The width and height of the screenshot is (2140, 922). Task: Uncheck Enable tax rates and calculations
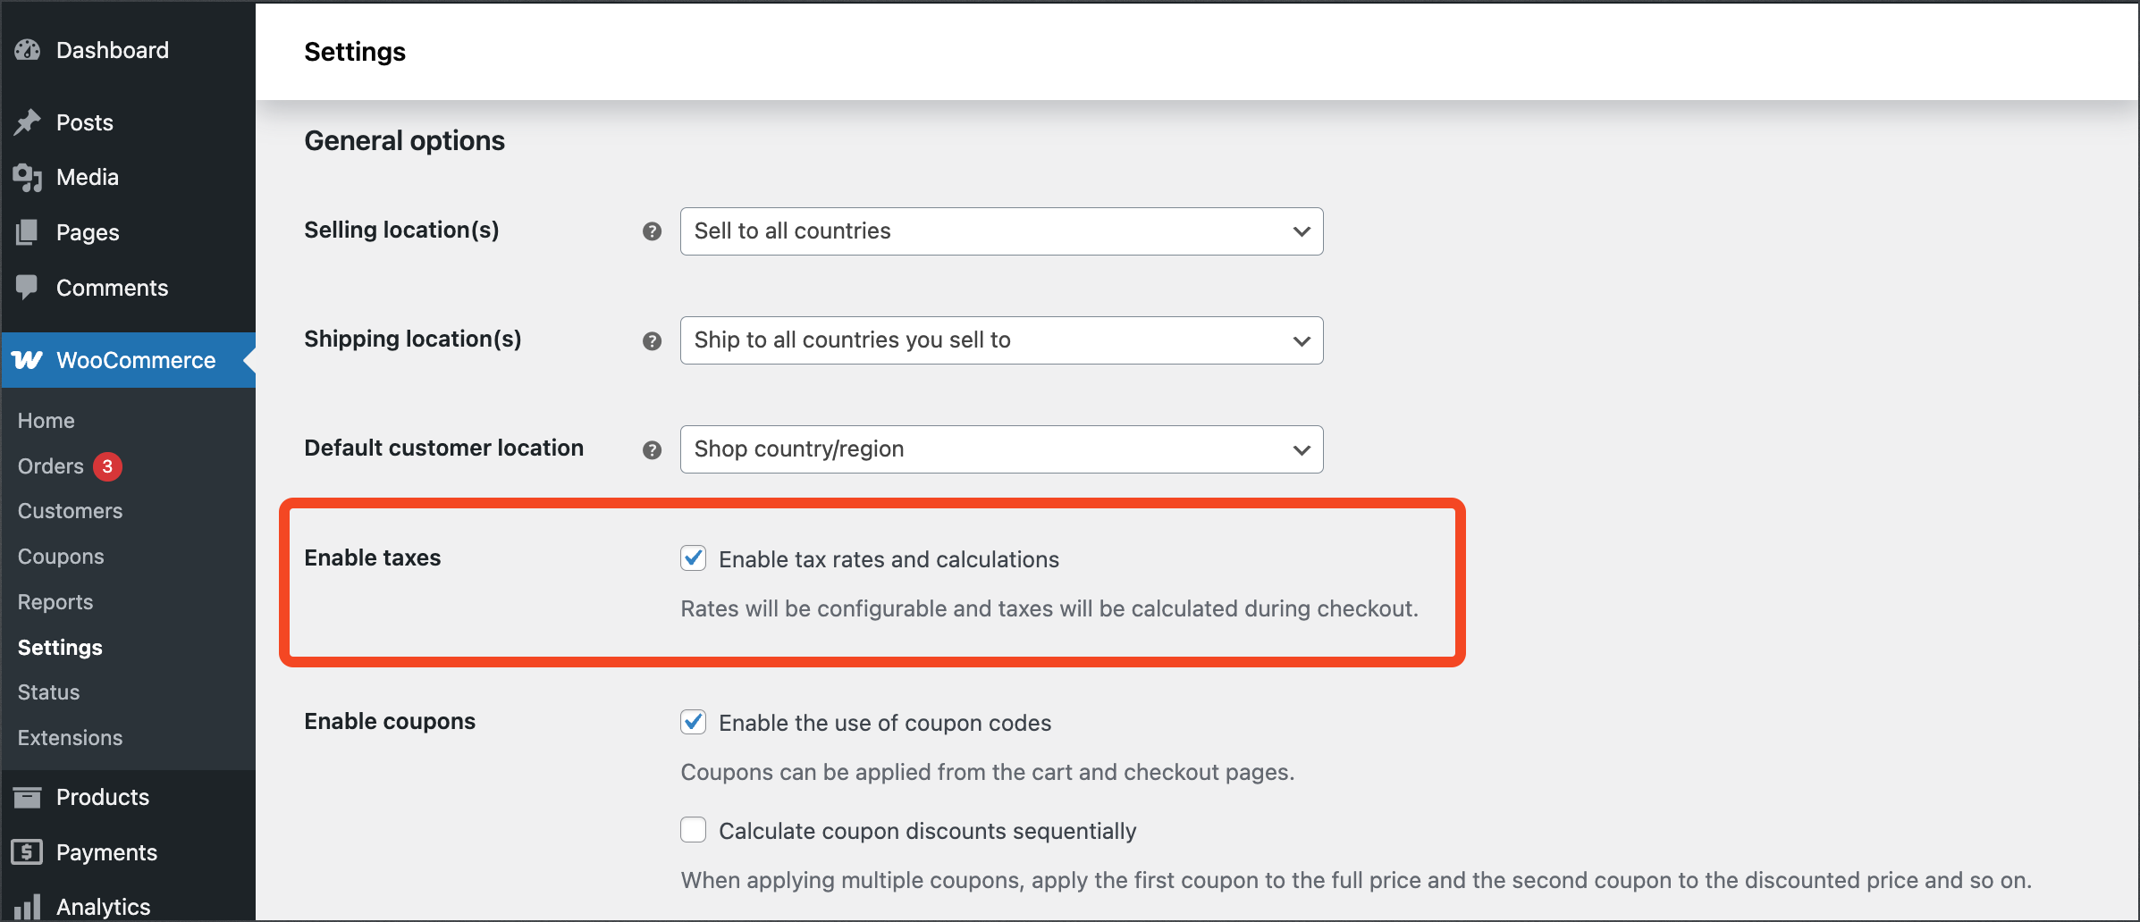click(694, 558)
